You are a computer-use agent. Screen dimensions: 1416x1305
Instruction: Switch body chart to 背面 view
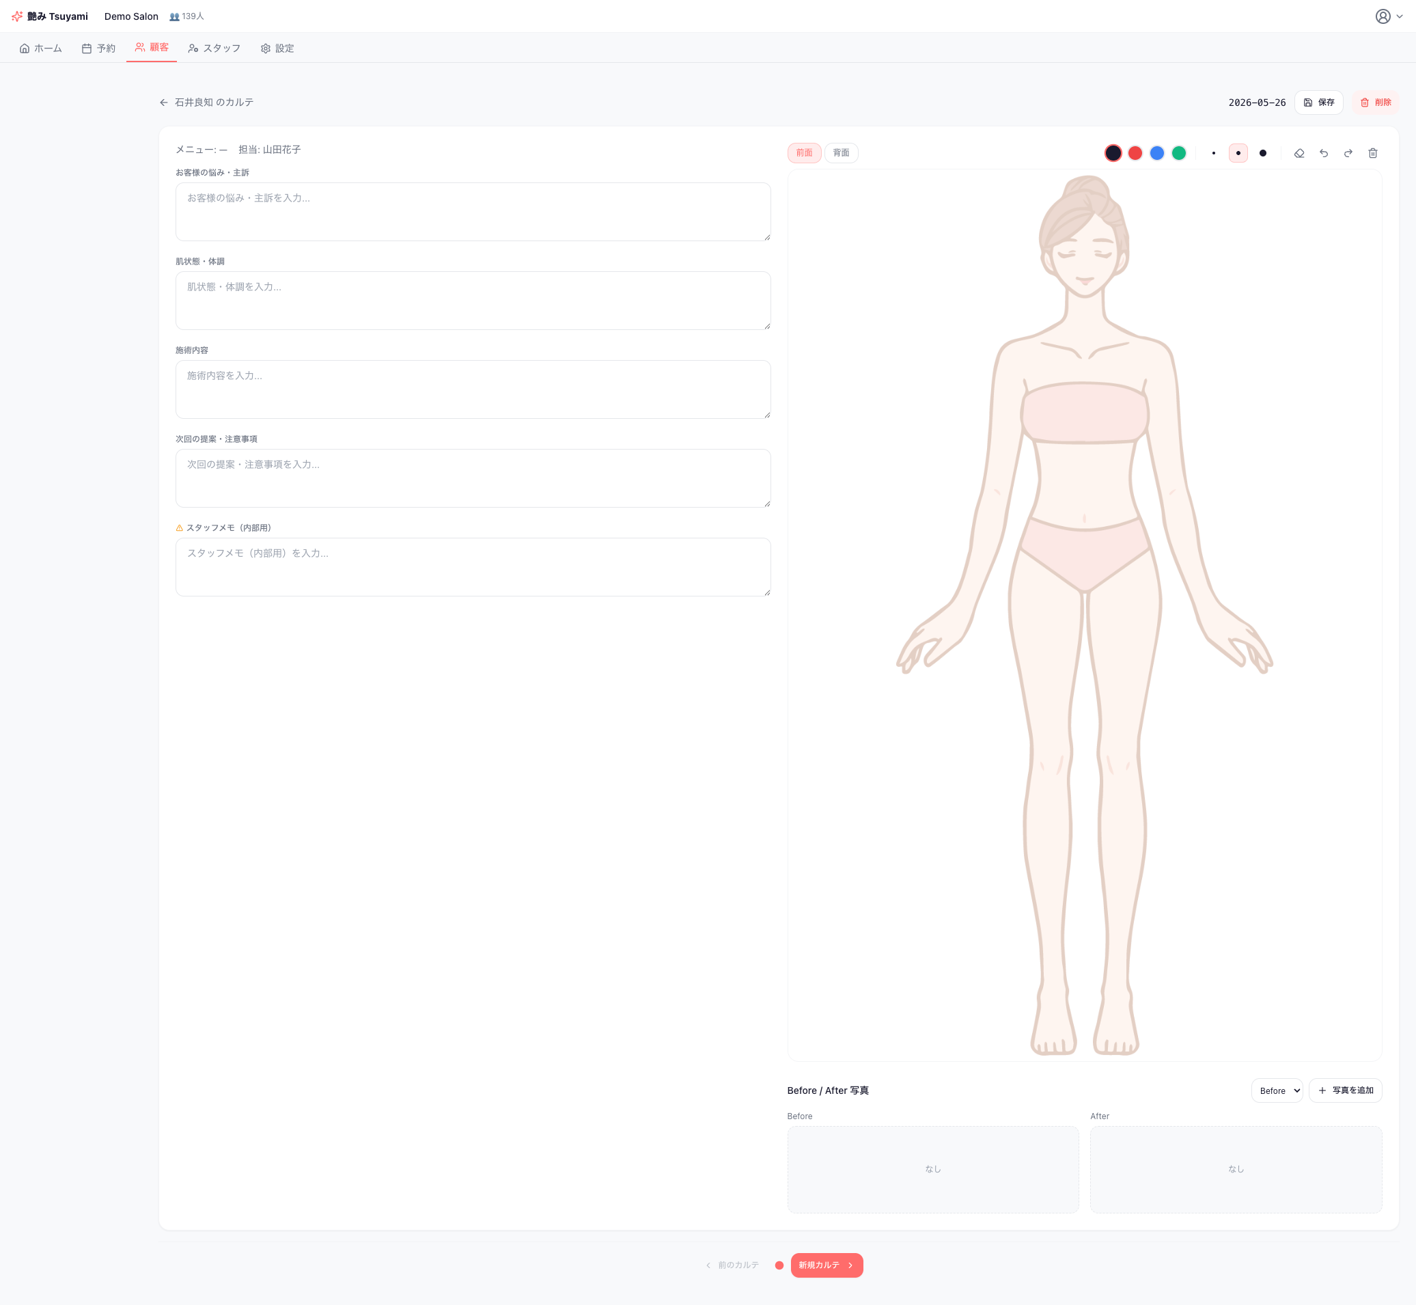tap(841, 153)
